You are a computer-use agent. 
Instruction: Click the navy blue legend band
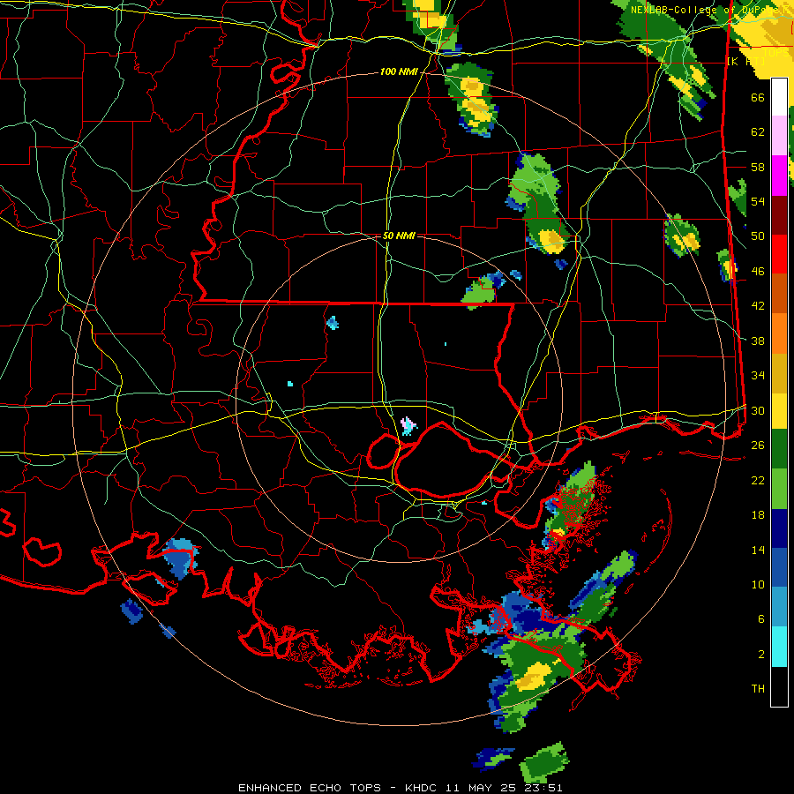pyautogui.click(x=779, y=528)
